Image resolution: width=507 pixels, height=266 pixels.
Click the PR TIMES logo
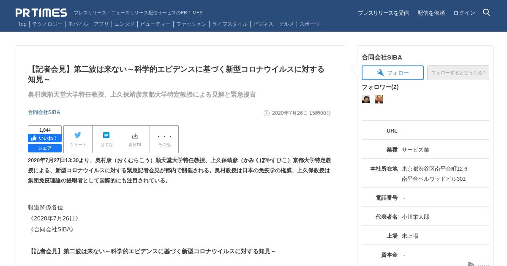(x=41, y=13)
